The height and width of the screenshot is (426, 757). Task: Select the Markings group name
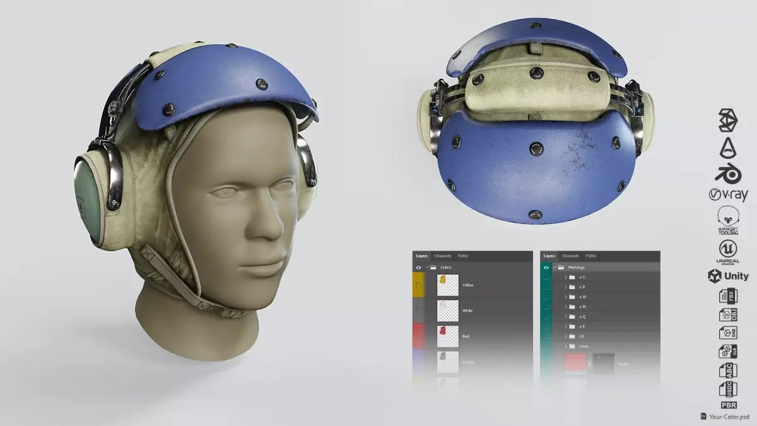[x=577, y=267]
